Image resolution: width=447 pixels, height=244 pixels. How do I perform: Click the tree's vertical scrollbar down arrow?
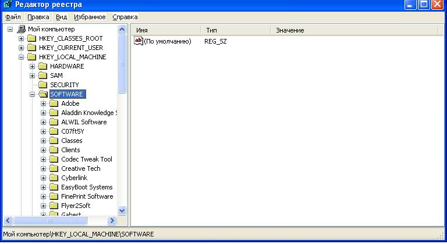tap(122, 210)
